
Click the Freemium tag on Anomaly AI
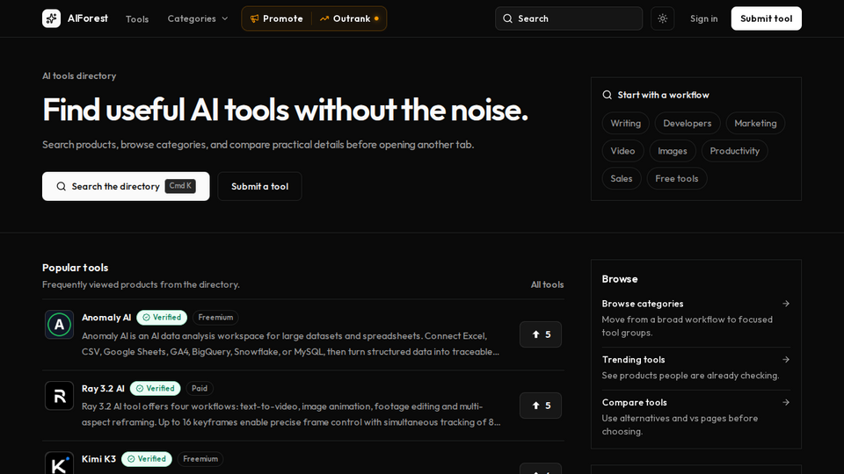pyautogui.click(x=215, y=318)
